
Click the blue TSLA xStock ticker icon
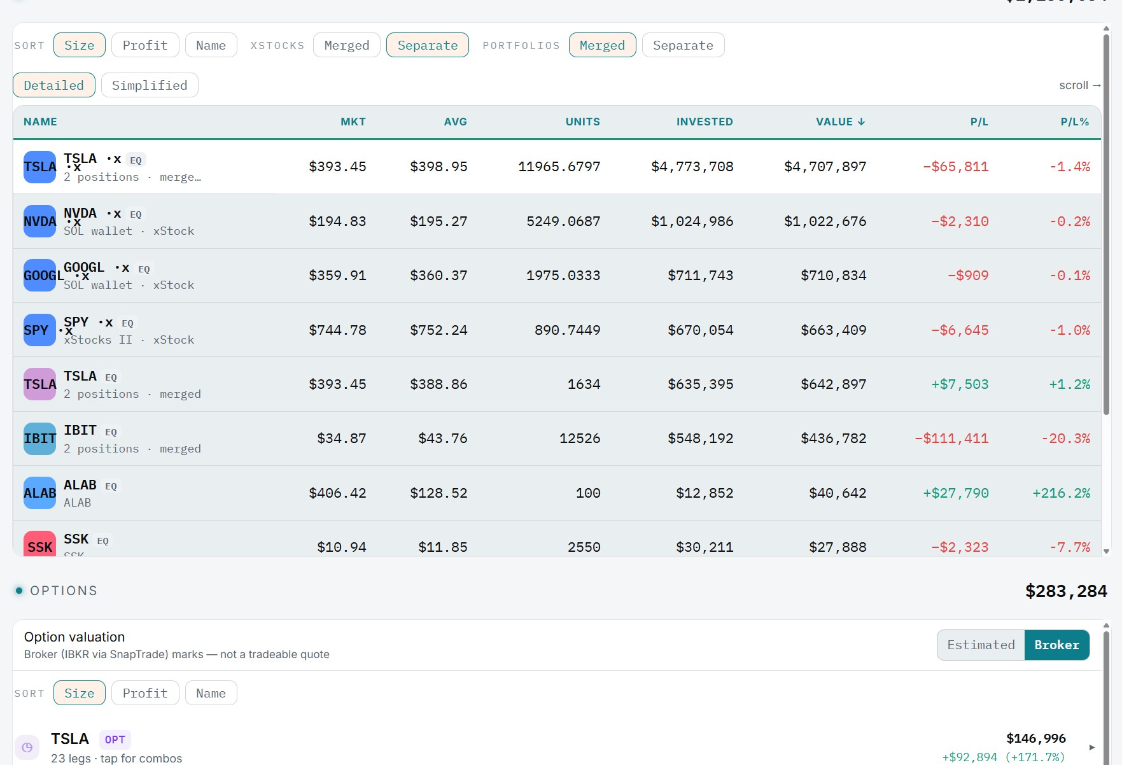coord(39,167)
